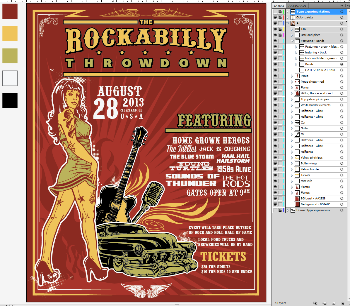This screenshot has height=306, width=350.
Task: Click target circle of Color palette layer
Action: point(342,17)
